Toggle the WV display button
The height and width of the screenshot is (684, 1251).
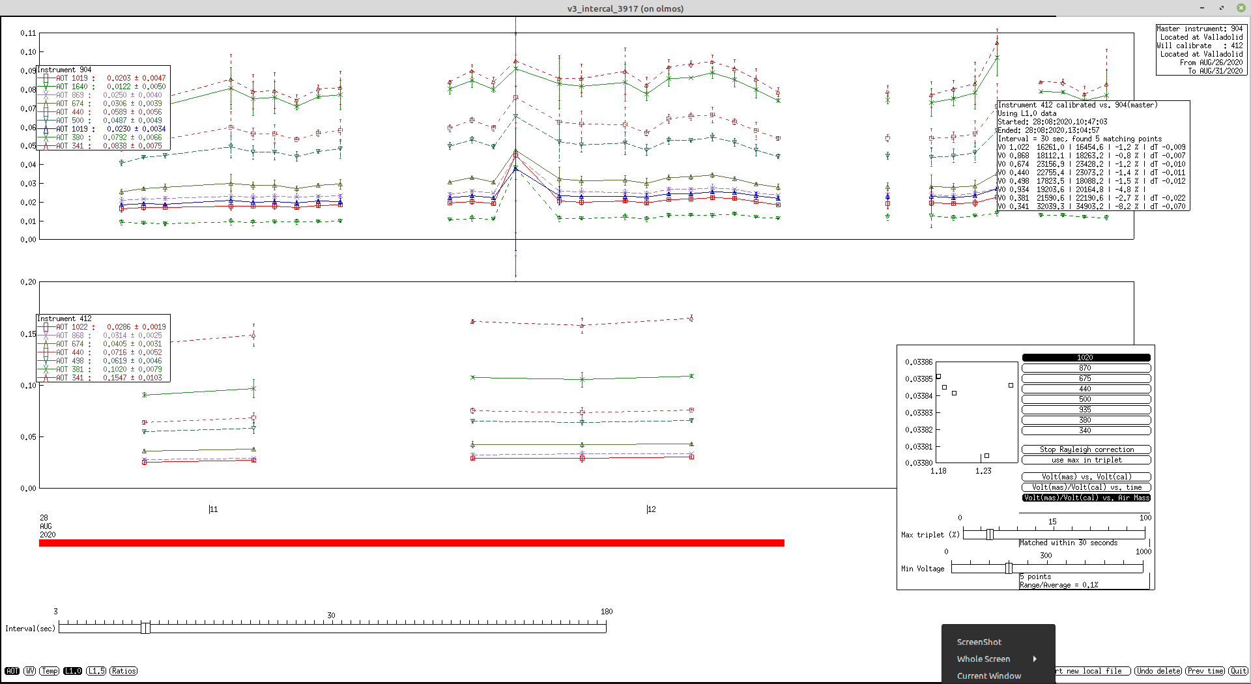pyautogui.click(x=30, y=671)
